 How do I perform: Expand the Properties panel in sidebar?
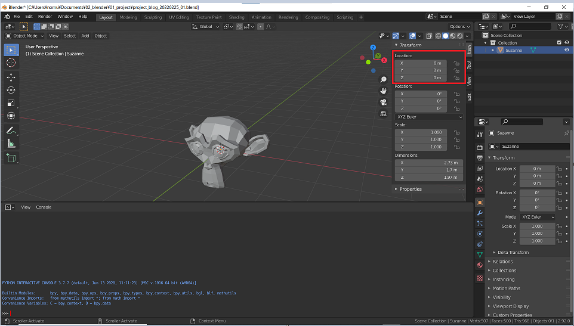coord(411,190)
